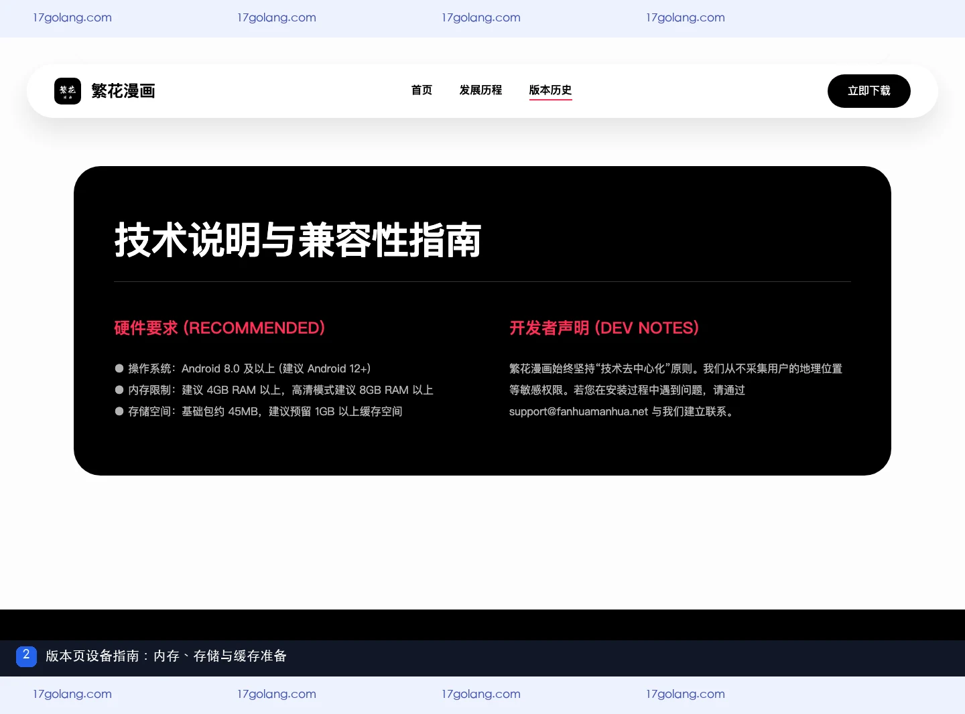The image size is (965, 714).
Task: Open the 首页 nav item
Action: coord(422,90)
